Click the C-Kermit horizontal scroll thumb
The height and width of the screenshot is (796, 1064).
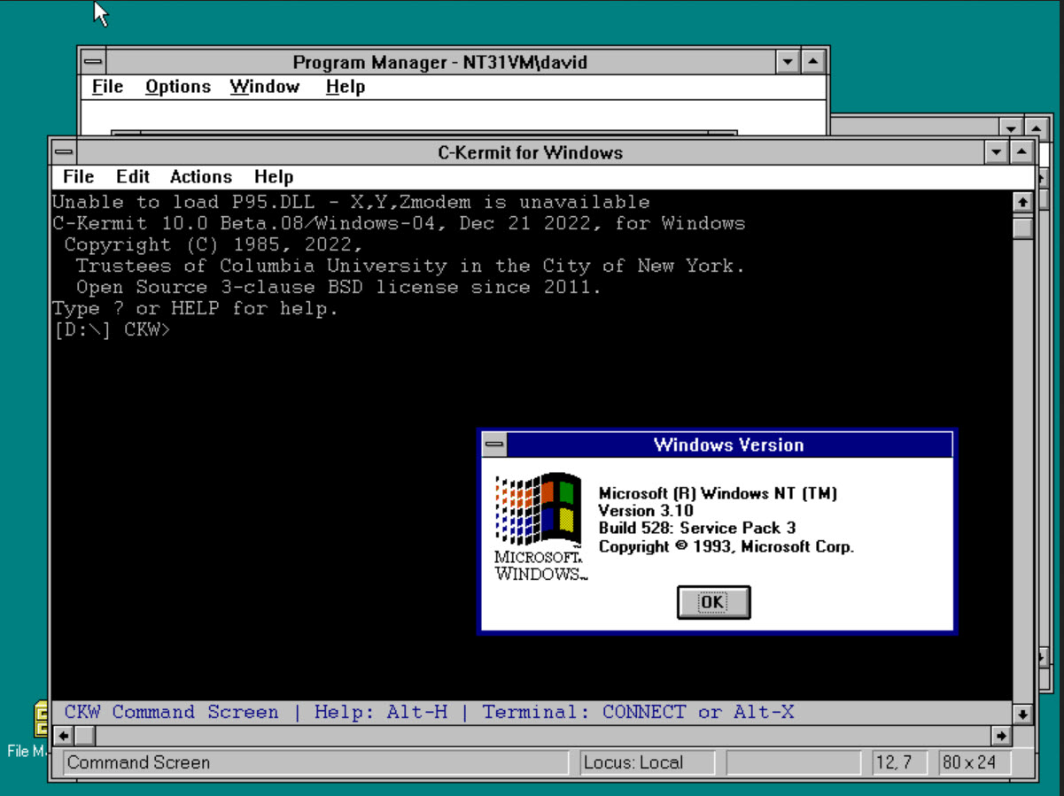[85, 735]
